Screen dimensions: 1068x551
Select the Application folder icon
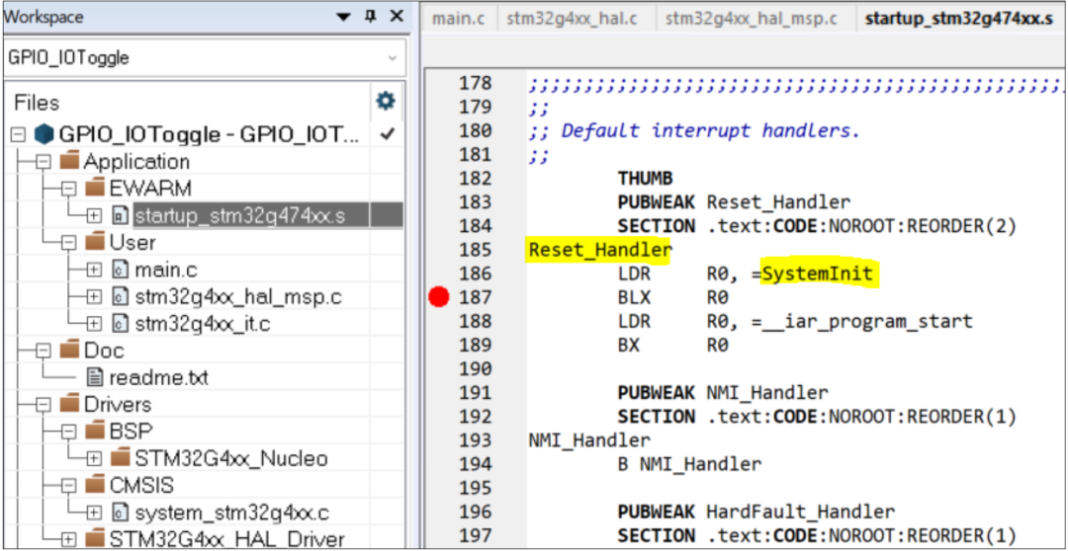pyautogui.click(x=69, y=162)
